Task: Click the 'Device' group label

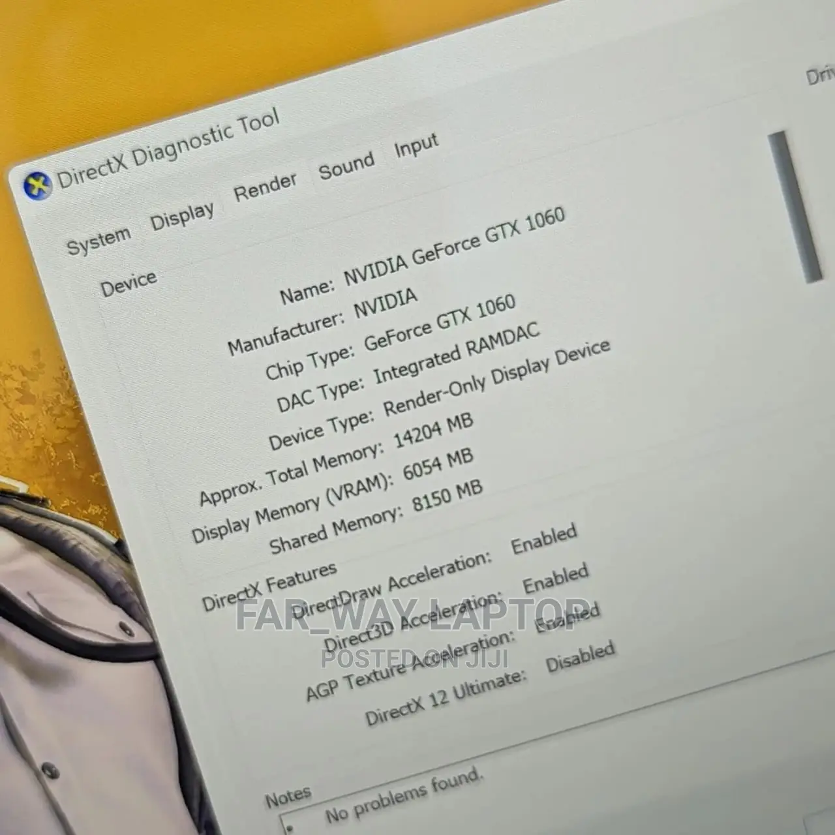Action: [129, 283]
